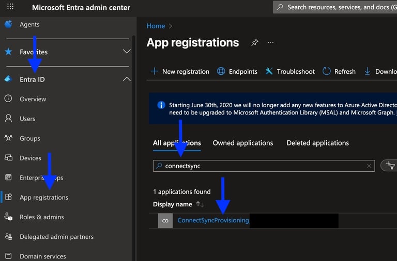The width and height of the screenshot is (397, 261).
Task: Click the plus icon for New registration
Action: click(154, 71)
